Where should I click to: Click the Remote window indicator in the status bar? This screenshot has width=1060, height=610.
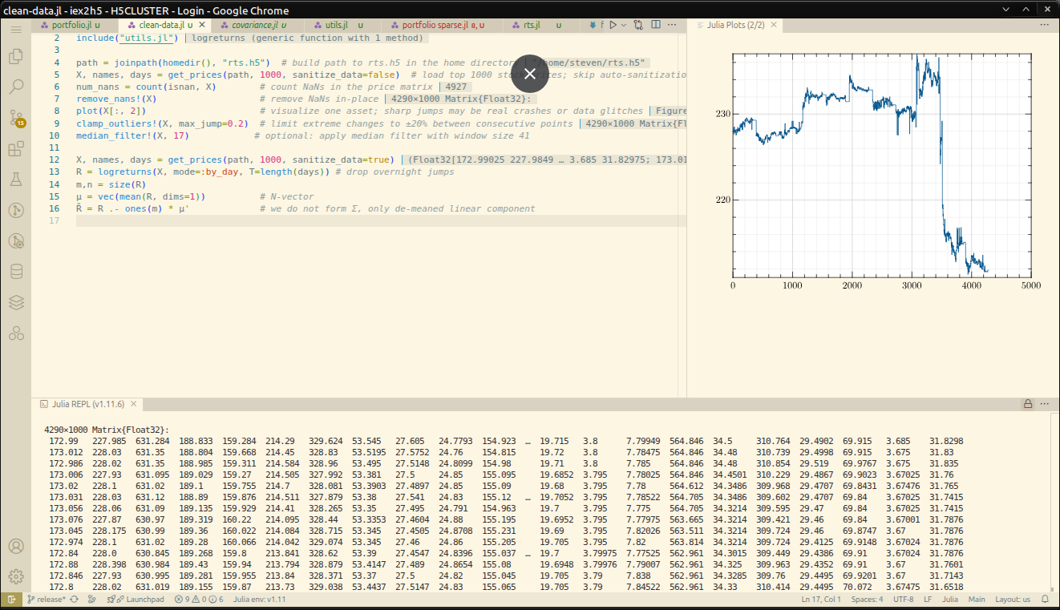pos(11,599)
